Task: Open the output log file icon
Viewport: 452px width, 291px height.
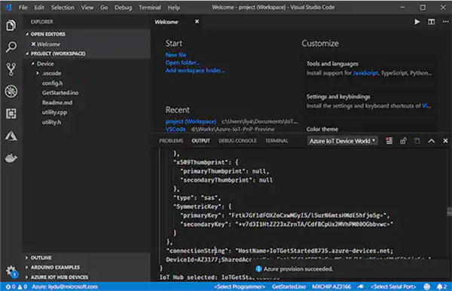Action: (x=417, y=141)
